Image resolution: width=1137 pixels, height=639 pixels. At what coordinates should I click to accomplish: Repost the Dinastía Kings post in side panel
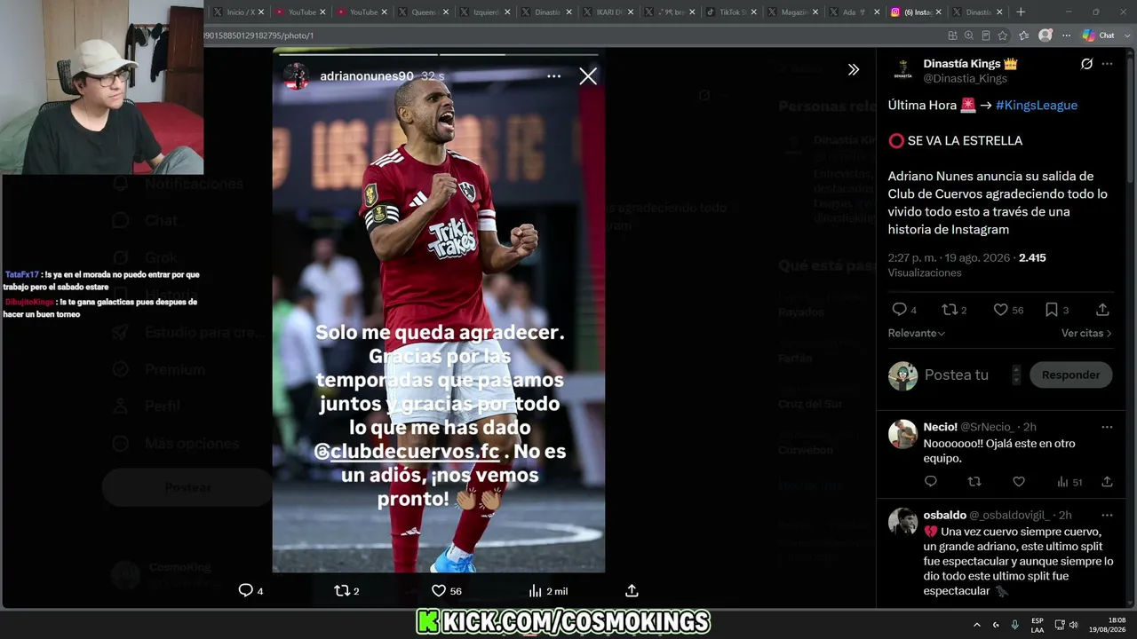954,310
